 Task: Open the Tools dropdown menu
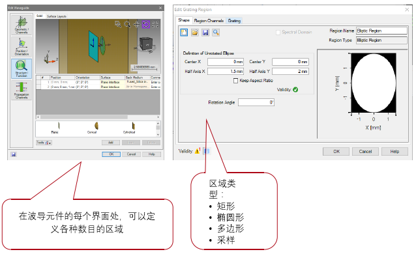pyautogui.click(x=44, y=143)
